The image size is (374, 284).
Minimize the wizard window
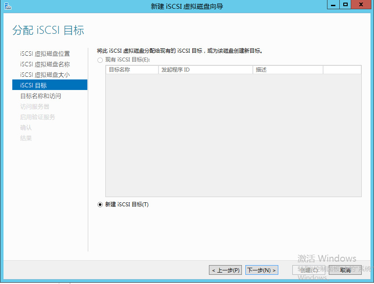(x=333, y=4)
